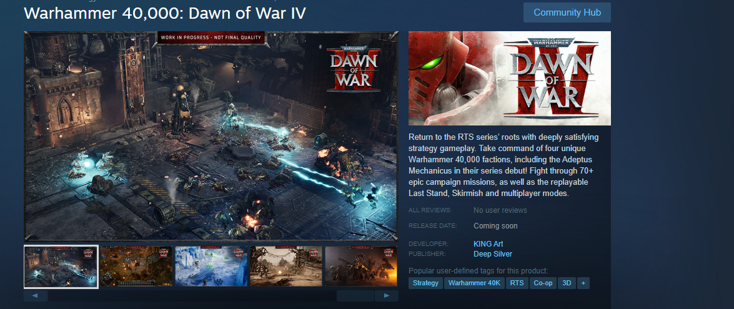Screen dimensions: 734x309
Task: Select the Strategy tag
Action: pyautogui.click(x=425, y=283)
